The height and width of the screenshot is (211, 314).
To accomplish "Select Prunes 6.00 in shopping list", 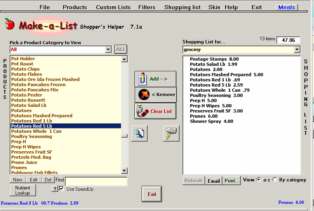I will (x=204, y=116).
